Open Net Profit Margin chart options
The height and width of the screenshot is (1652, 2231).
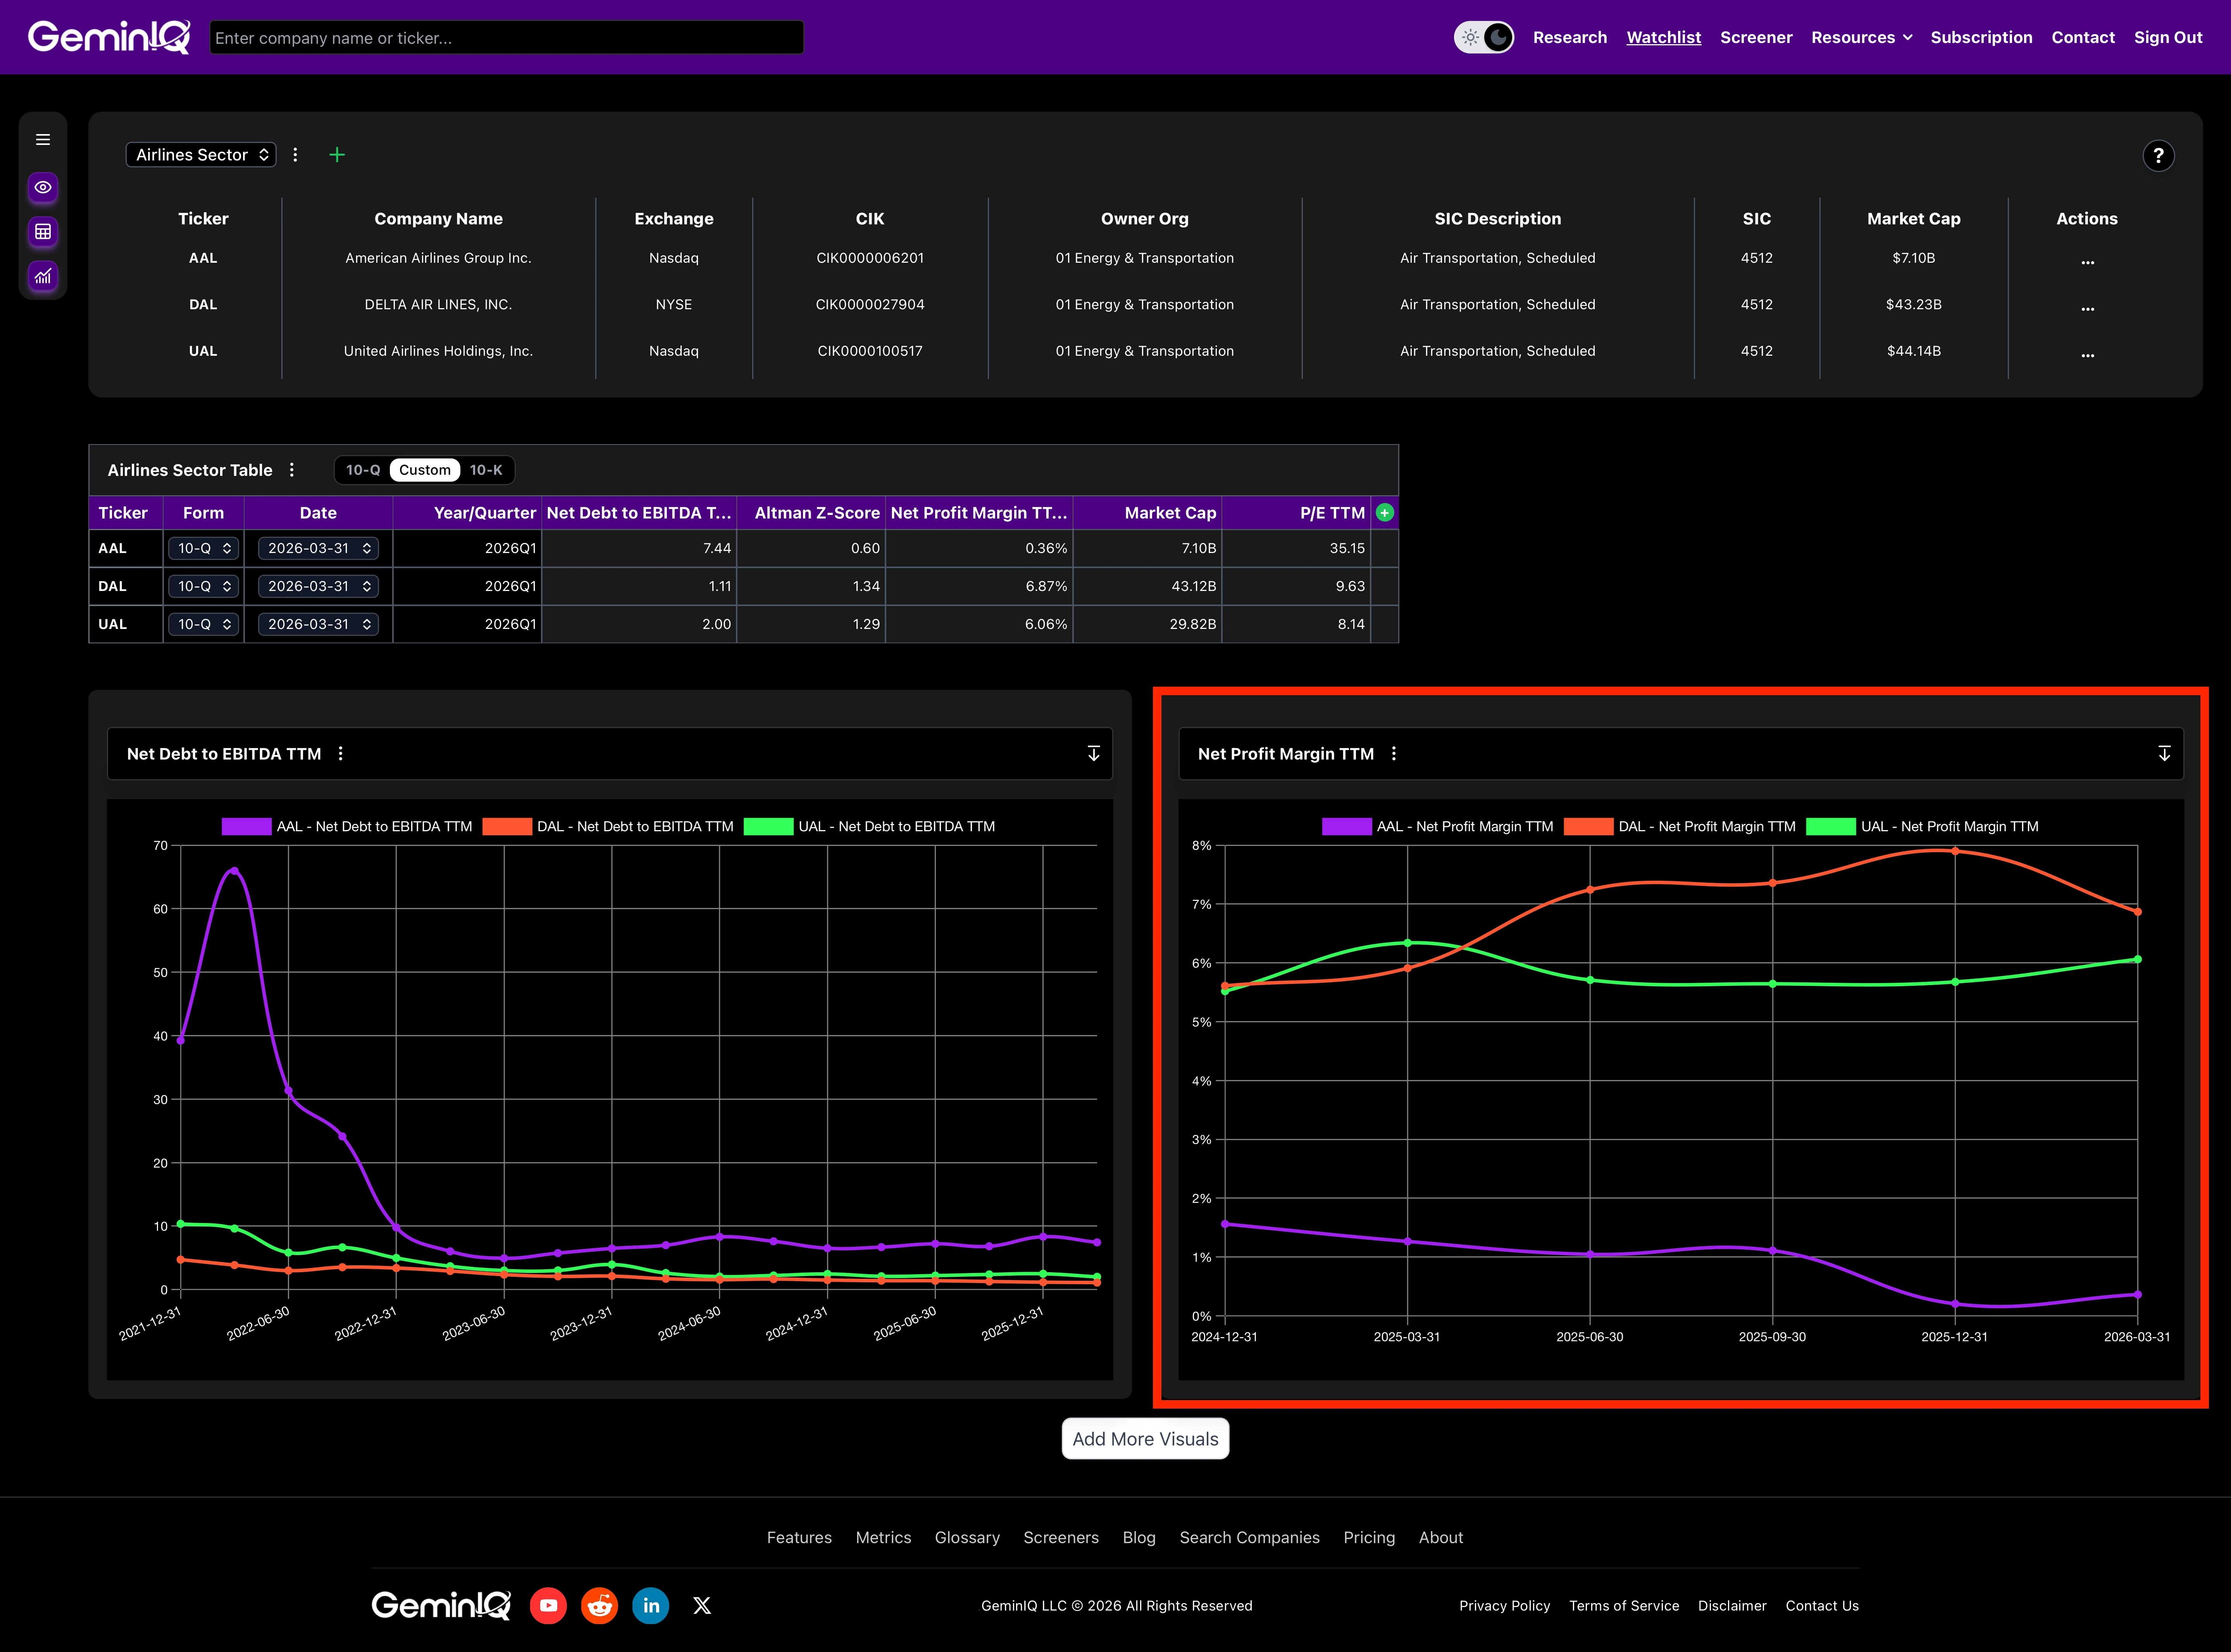1394,754
